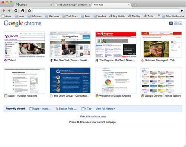Close The Oram Group tab
This screenshot has width=186, height=147.
coord(90,5)
